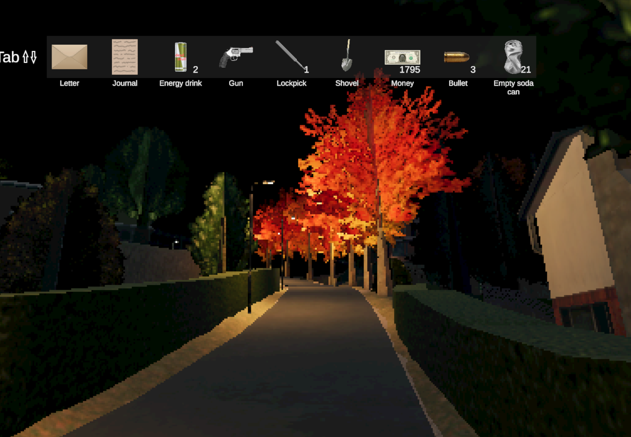631x437 pixels.
Task: Click the Tab down arrow indicator
Action: pos(34,57)
